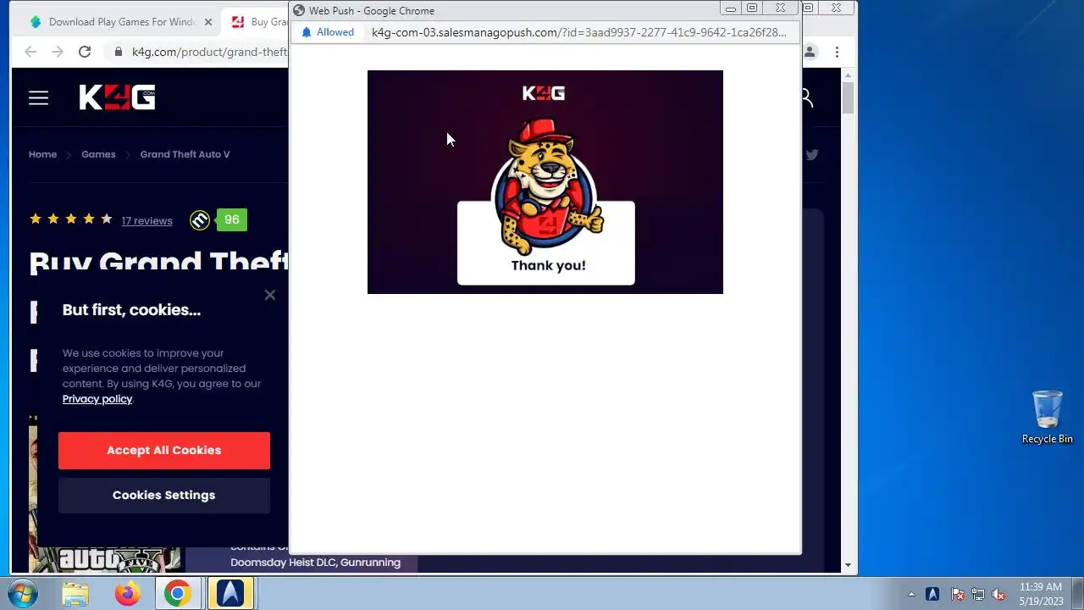Screen dimensions: 1084x610
Task: Close the Download Play Games tab
Action: (207, 22)
